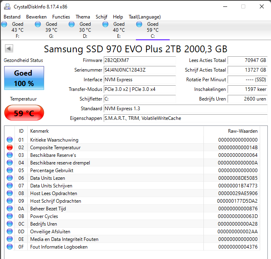Click the Power Cycles attribute name
This screenshot has width=271, height=259.
coord(44,216)
